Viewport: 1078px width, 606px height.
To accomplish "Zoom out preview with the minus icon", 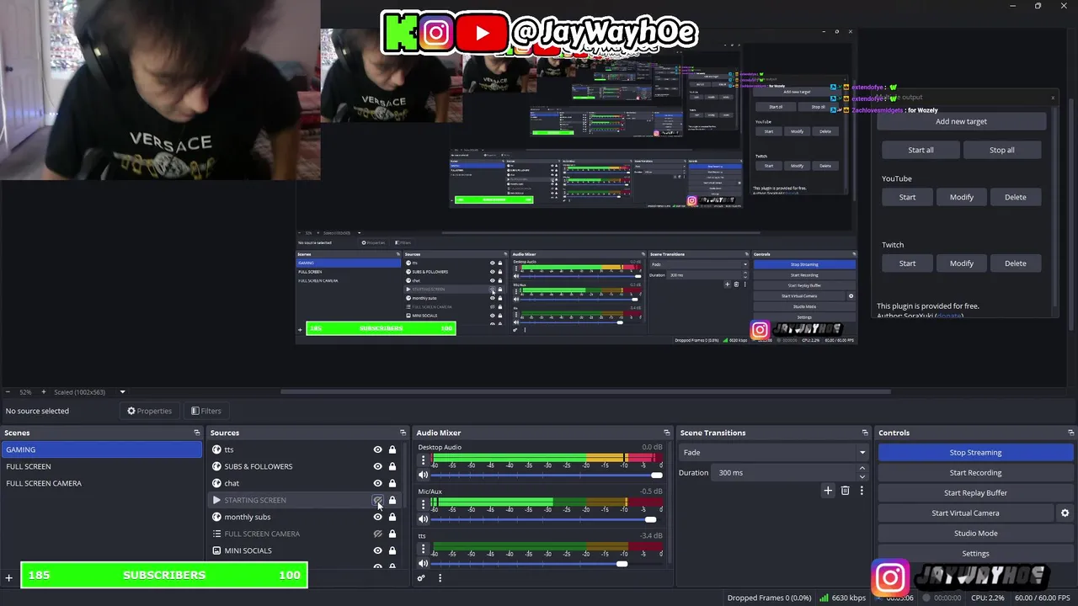I will (x=8, y=392).
